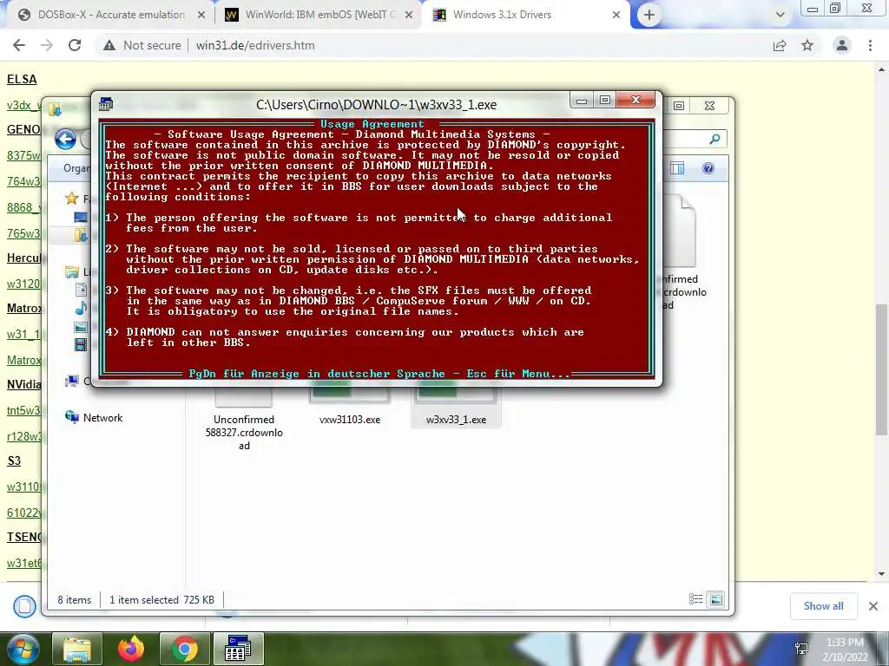Click the Network icon in Explorer sidebar
This screenshot has height=666, width=889.
[72, 417]
